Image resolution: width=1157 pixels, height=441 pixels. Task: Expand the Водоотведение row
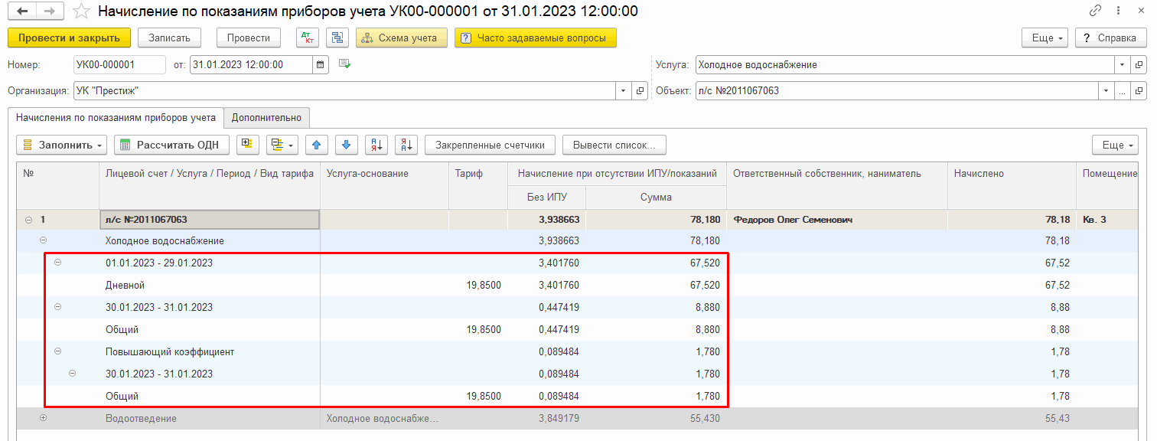43,419
